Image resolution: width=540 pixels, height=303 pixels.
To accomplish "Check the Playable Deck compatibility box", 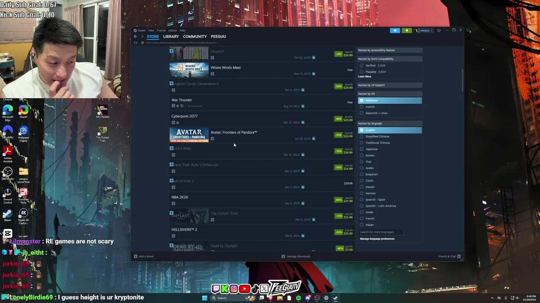I will [361, 72].
